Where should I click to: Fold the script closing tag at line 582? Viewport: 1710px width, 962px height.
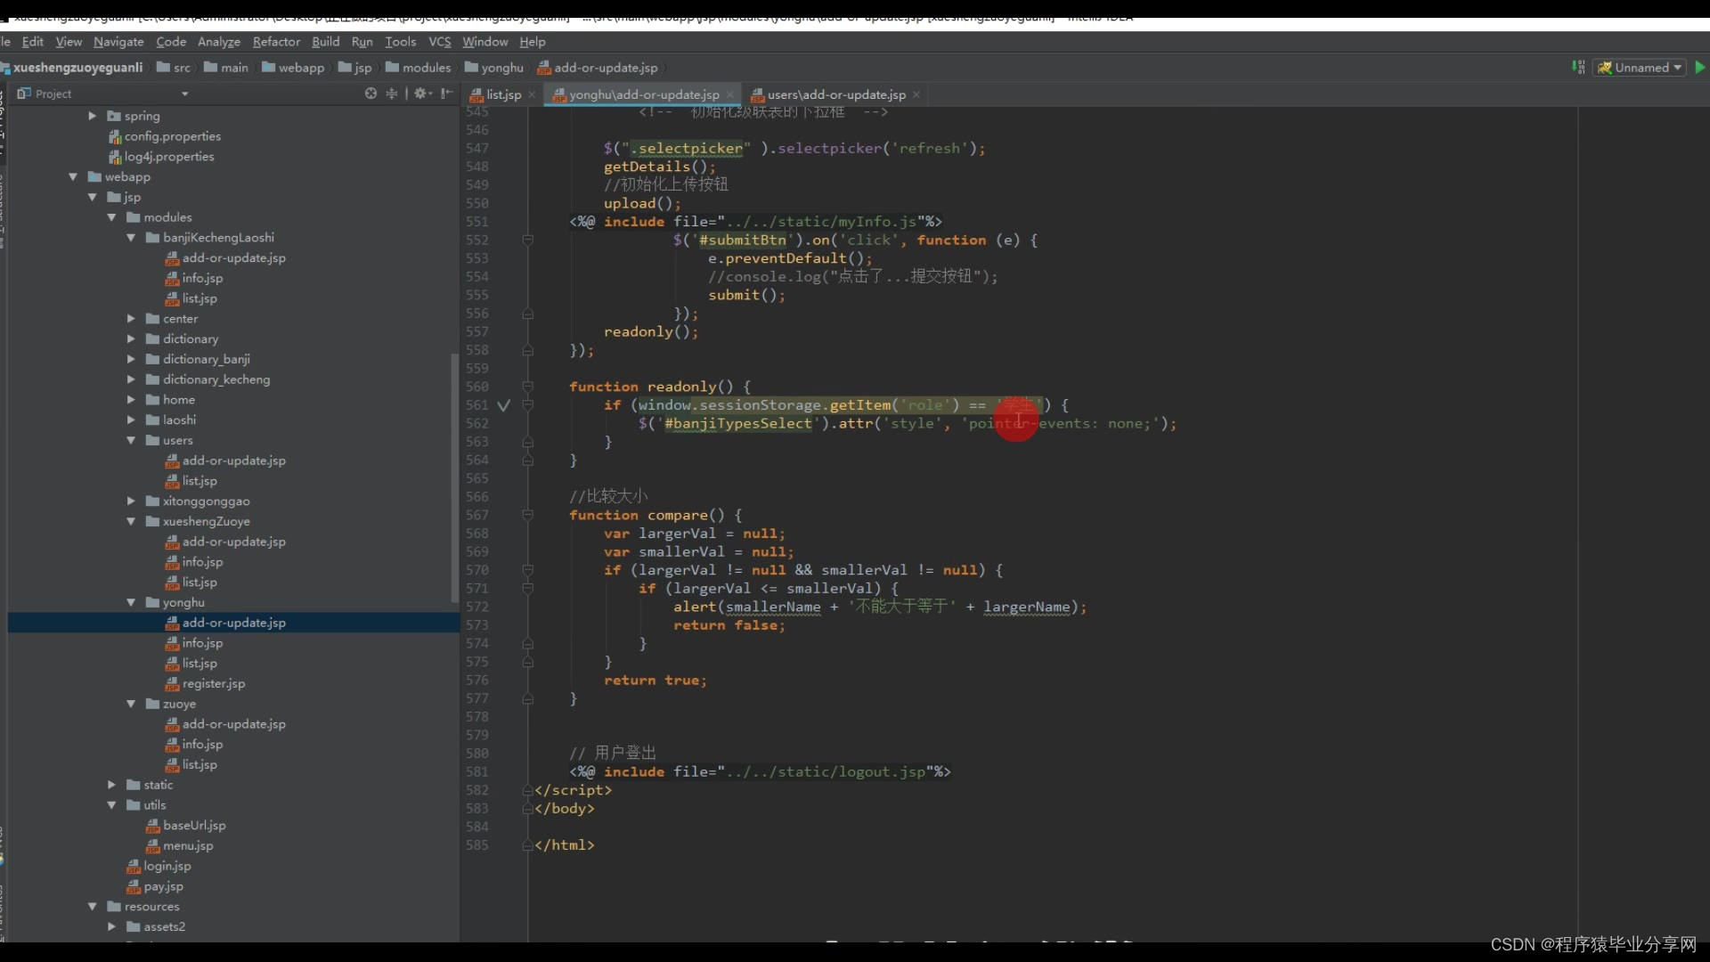(527, 791)
